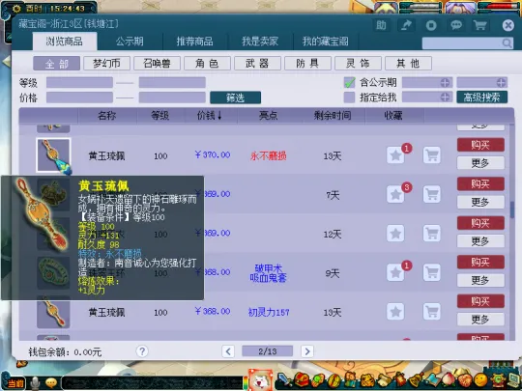Go to next page arrow
Screen dimensions: 522x391
coord(307,351)
